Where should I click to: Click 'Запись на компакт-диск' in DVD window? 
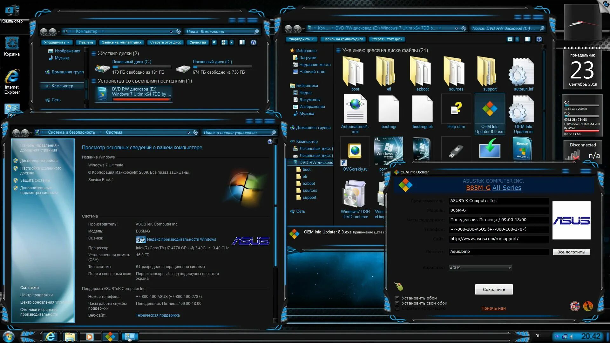[x=343, y=39]
